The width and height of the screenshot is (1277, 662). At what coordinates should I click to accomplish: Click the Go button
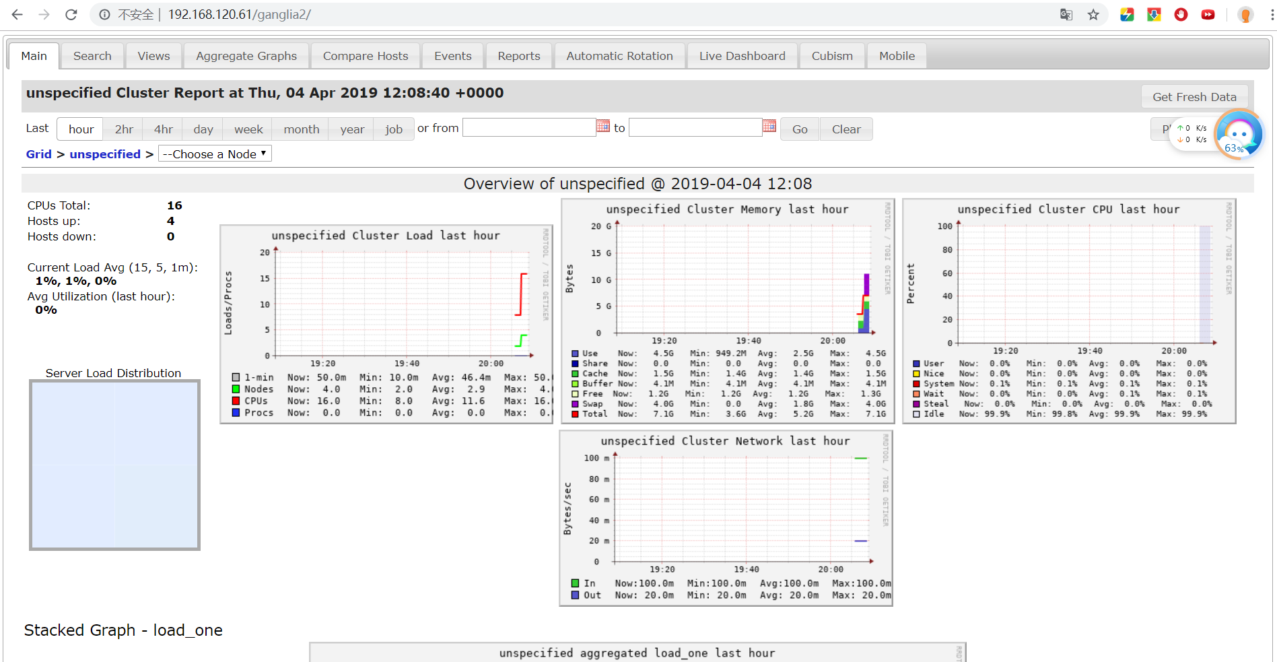point(800,129)
